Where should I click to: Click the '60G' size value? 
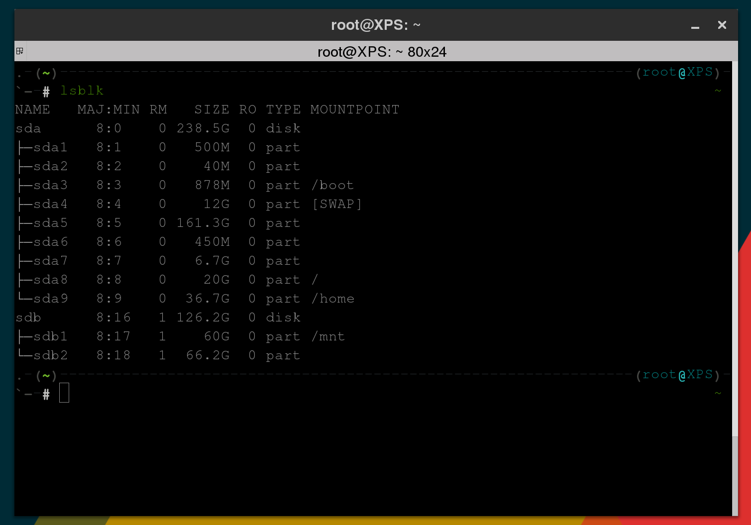tap(217, 336)
